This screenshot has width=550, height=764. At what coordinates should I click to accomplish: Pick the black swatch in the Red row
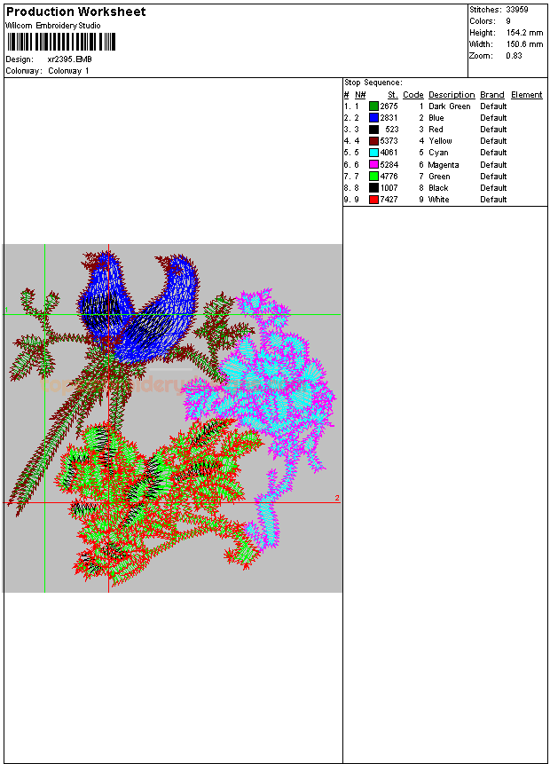click(x=373, y=130)
